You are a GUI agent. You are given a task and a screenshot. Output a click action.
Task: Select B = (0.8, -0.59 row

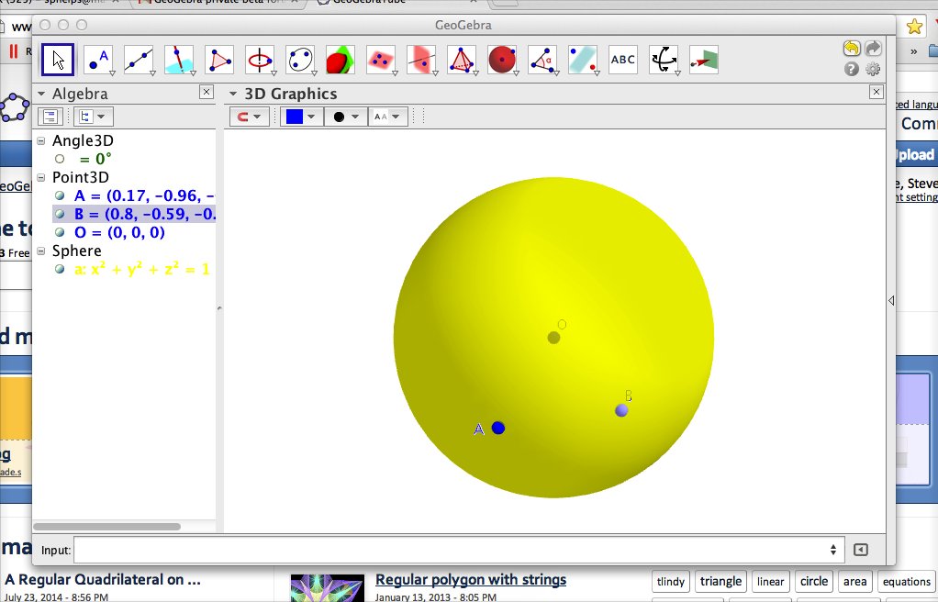coord(134,214)
